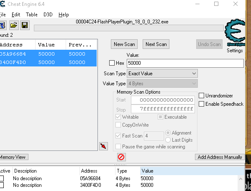Click No description for 05A96684
Viewport: 251px width, 191px height.
27,178
